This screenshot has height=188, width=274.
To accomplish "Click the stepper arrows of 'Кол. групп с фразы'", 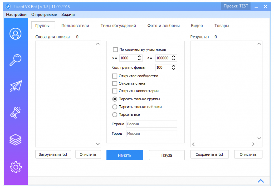I will click(173, 67).
